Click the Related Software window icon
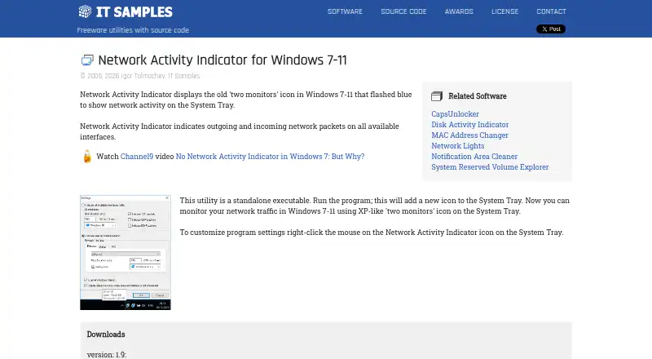 coord(437,96)
